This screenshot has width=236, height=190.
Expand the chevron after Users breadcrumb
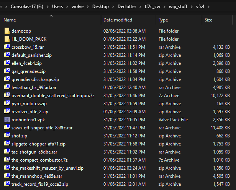tap(67, 7)
